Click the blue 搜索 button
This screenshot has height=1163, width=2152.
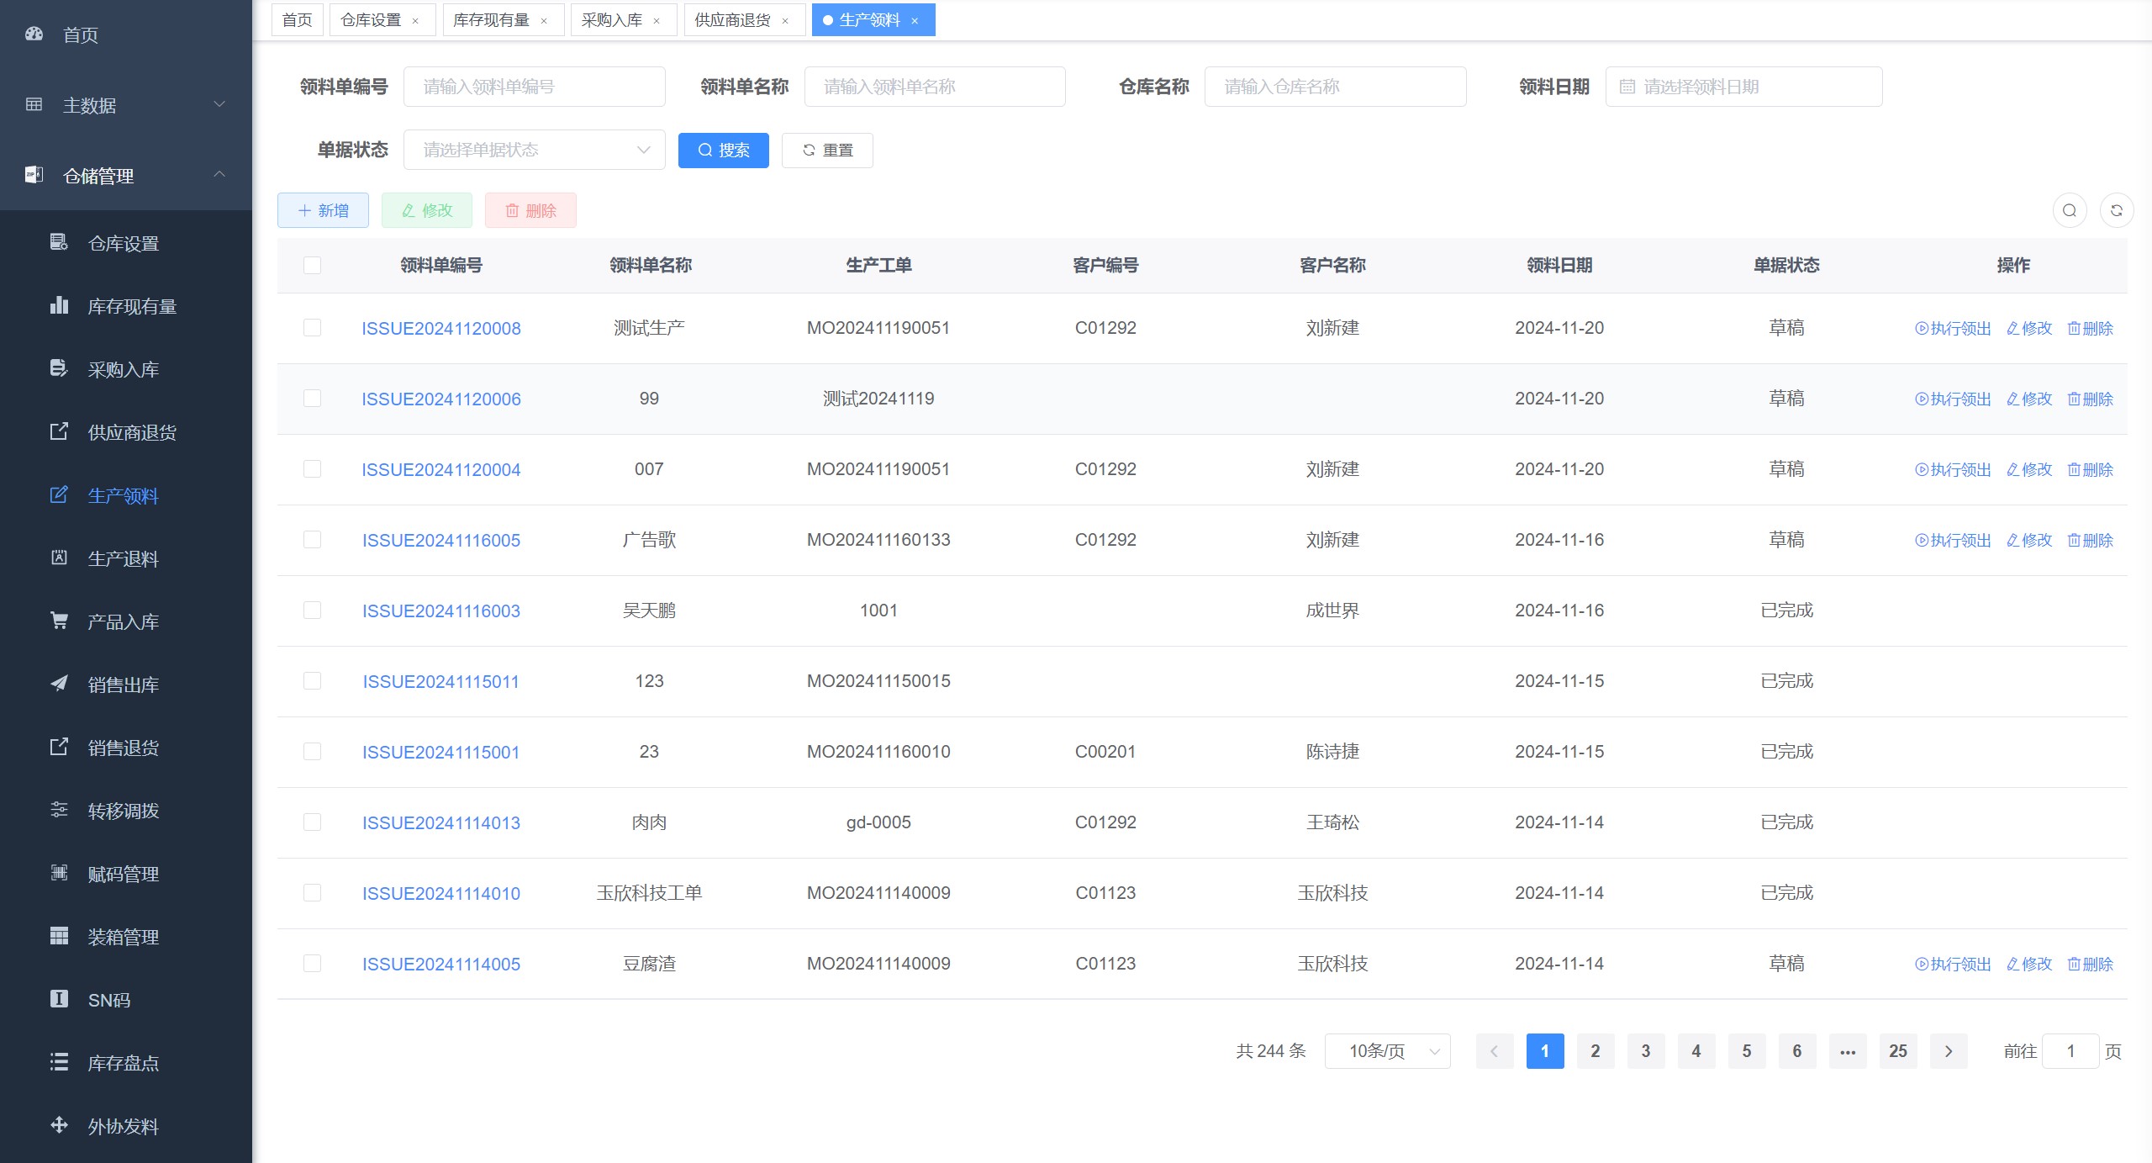(724, 151)
